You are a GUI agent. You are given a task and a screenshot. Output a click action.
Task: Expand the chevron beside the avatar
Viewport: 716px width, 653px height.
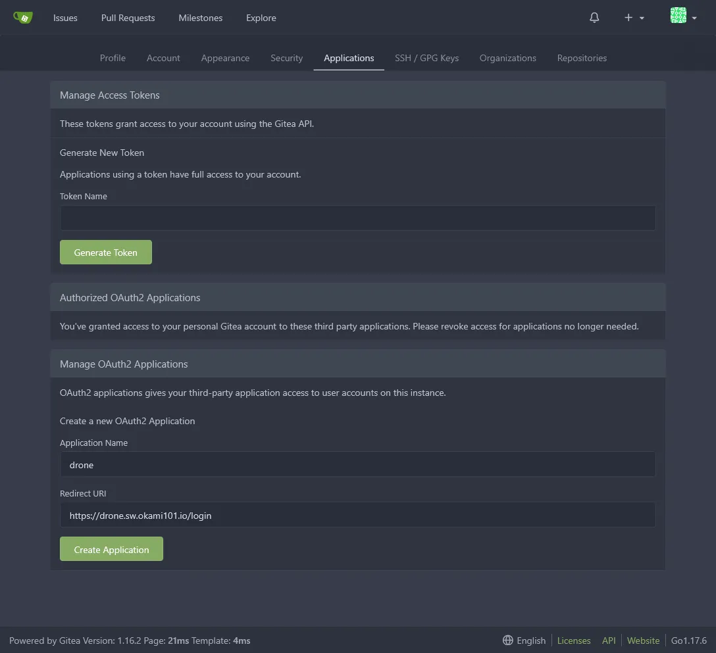pyautogui.click(x=693, y=18)
